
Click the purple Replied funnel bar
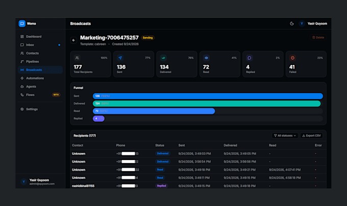click(98, 119)
